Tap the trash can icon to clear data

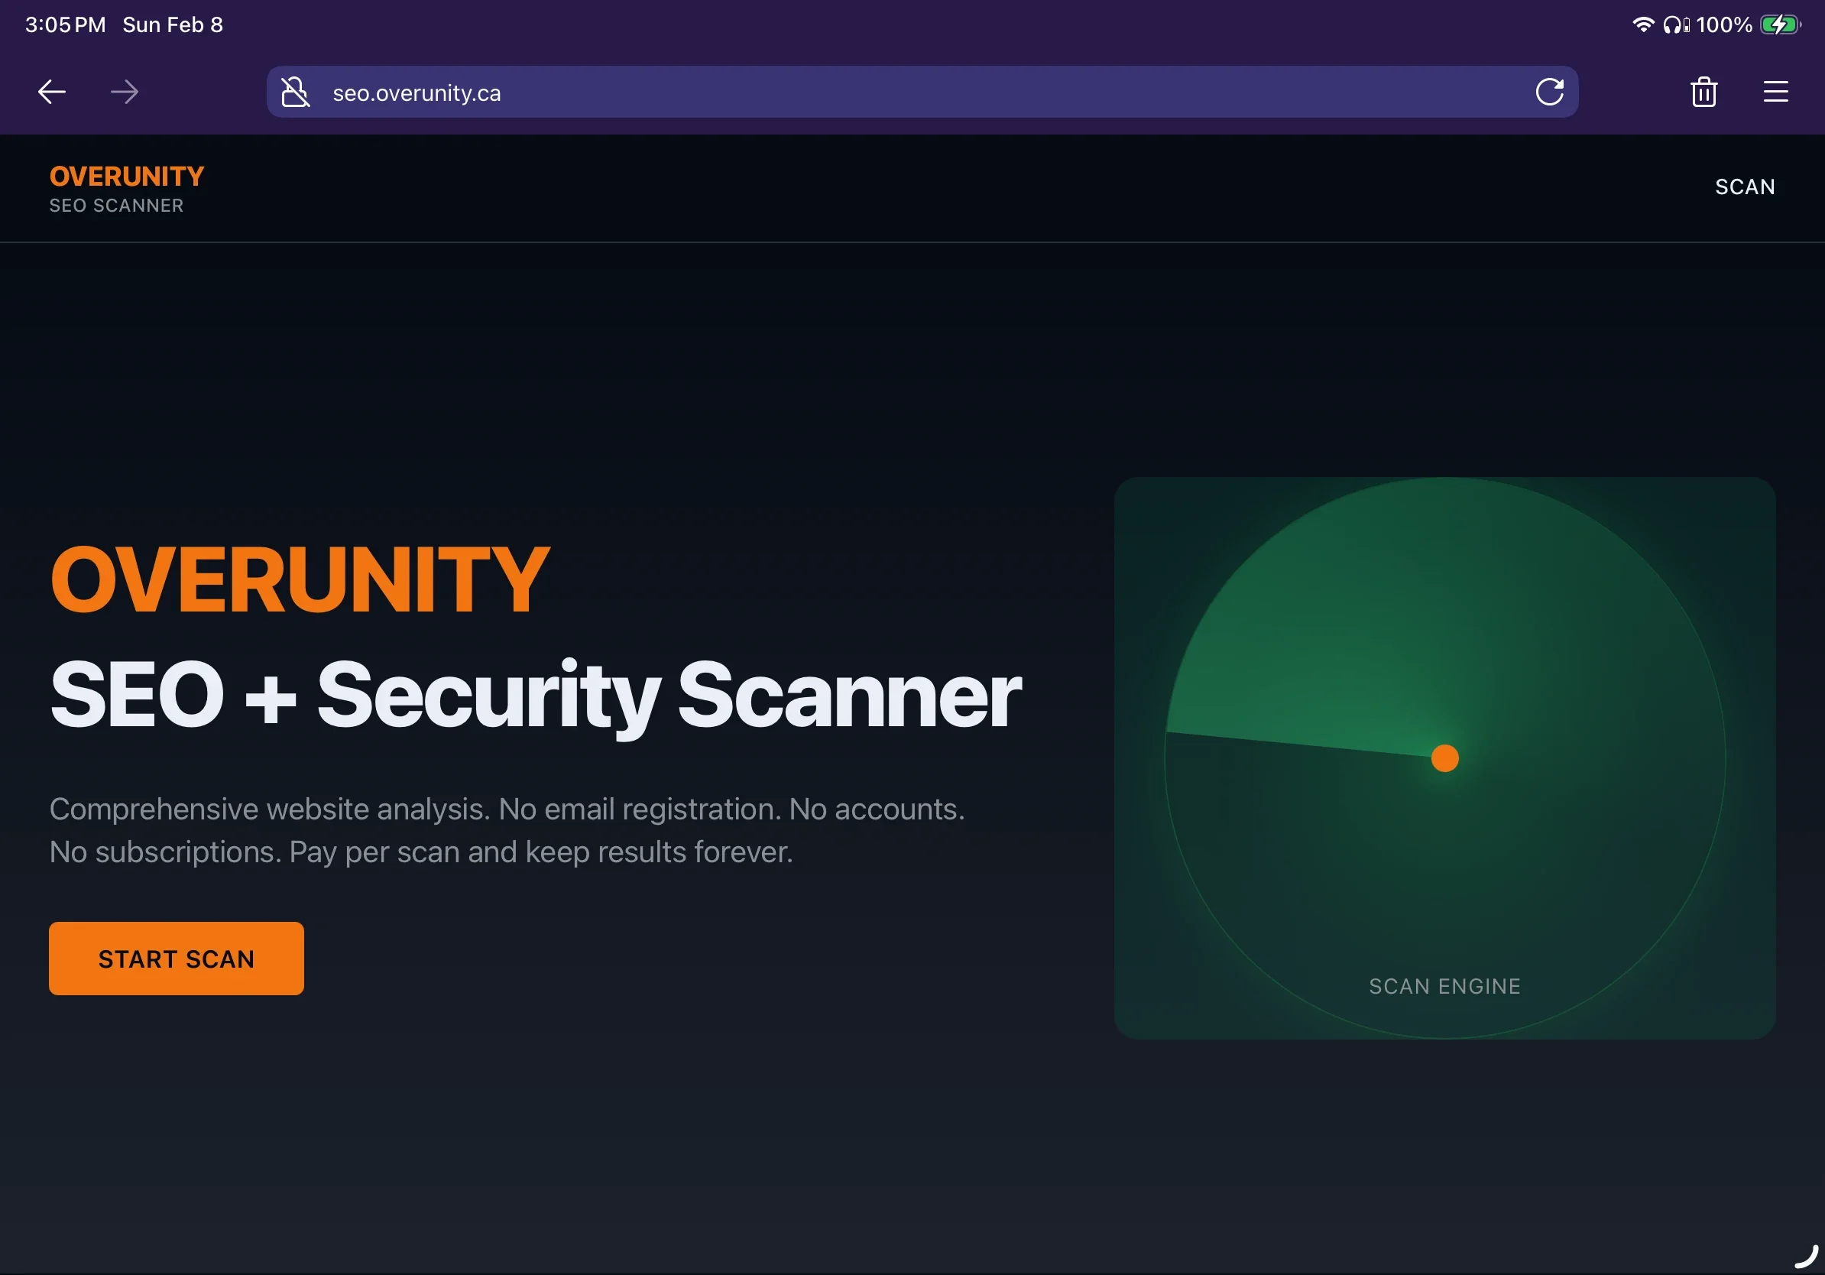tap(1703, 92)
